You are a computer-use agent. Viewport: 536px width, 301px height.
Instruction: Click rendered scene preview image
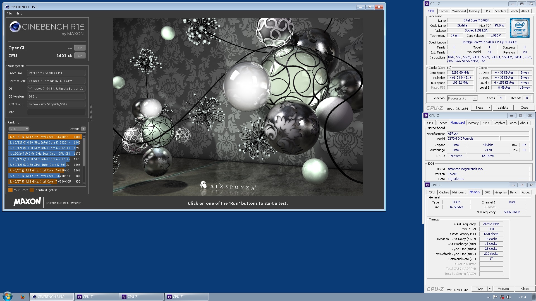[x=238, y=107]
